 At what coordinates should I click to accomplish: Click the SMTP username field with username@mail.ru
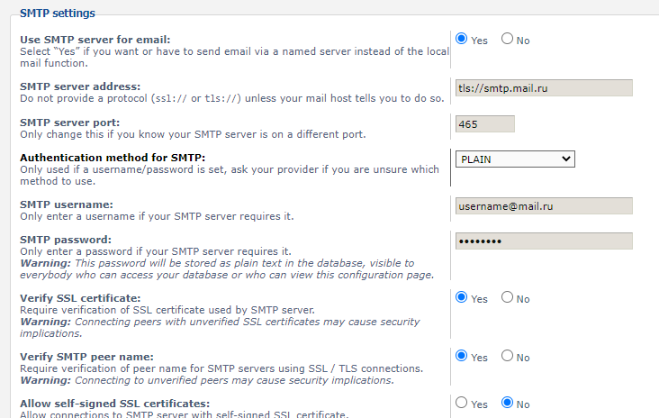click(544, 205)
